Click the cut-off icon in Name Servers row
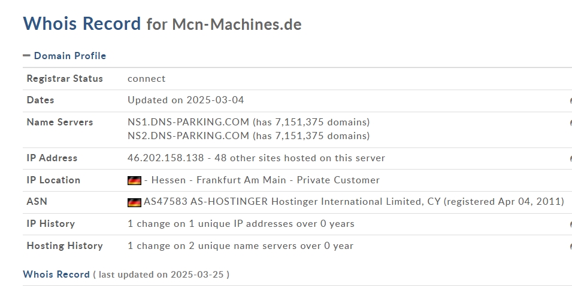The height and width of the screenshot is (286, 572). (x=571, y=123)
